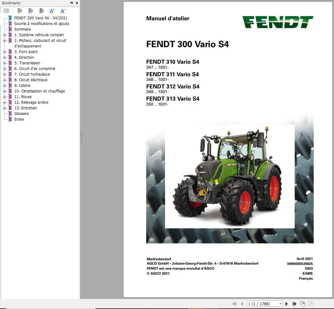This screenshot has width=334, height=309.
Task: Select bookmark 10. Climatisation et chauffage
Action: pos(40,91)
